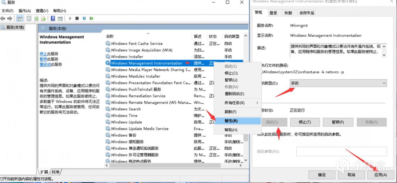Switch to the 常规 tab in properties dialog

(259, 13)
